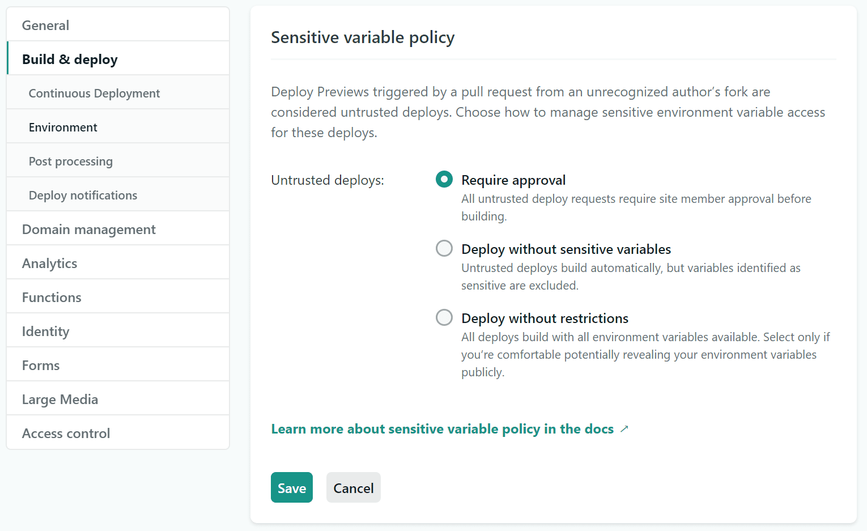Open Deploy notifications settings
Viewport: 867px width, 531px height.
pos(83,196)
